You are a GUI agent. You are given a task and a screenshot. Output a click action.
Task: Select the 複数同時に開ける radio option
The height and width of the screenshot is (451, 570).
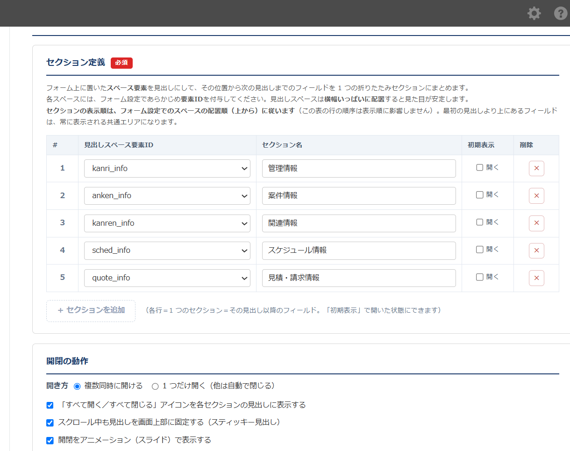click(78, 386)
